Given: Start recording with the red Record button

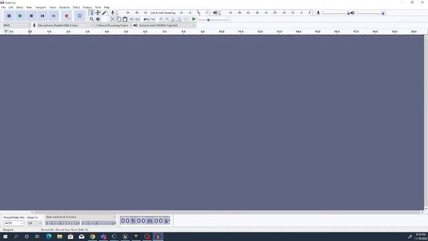Looking at the screenshot, I should tap(67, 16).
